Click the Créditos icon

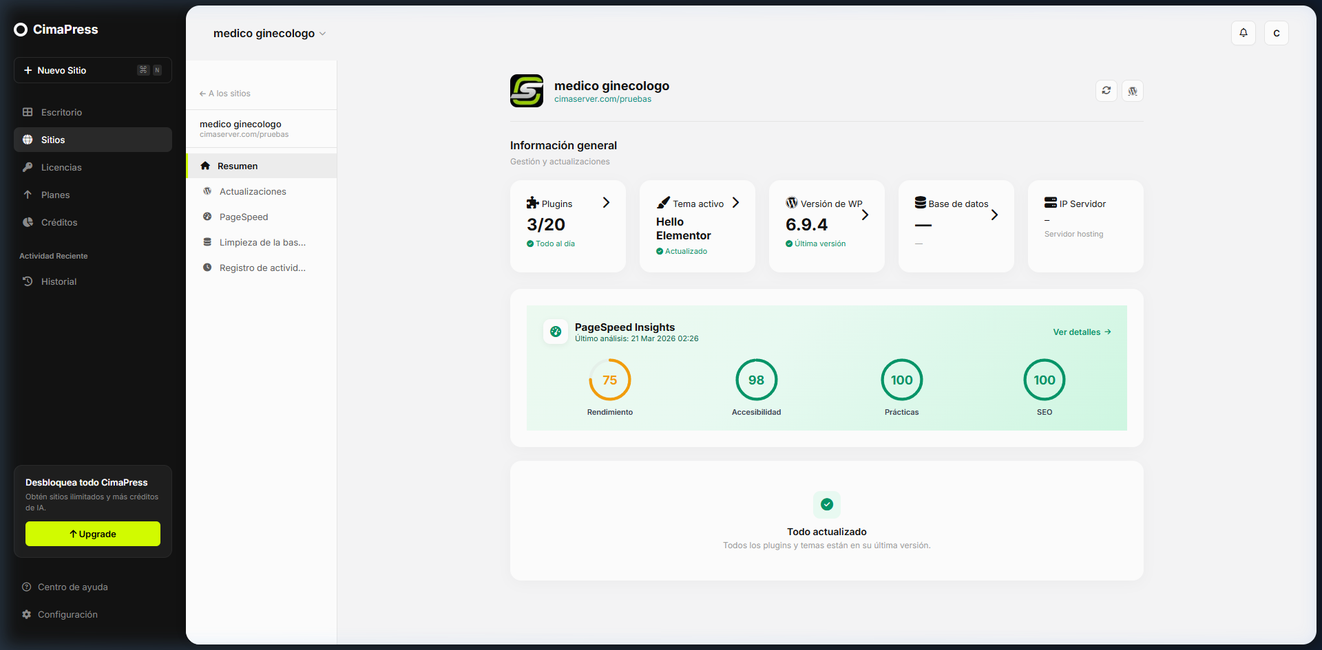[28, 222]
